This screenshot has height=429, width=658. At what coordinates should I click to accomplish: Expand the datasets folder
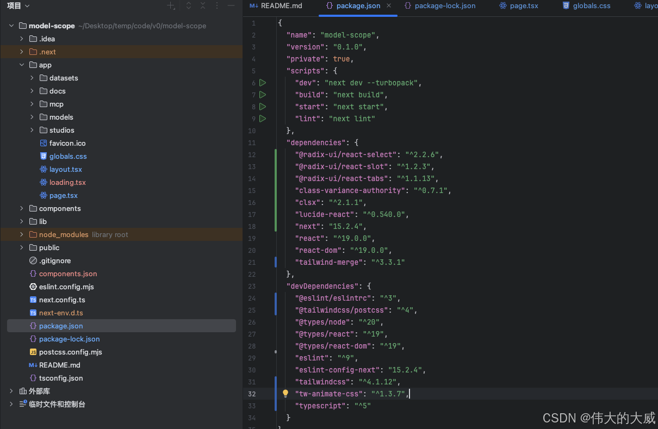tap(32, 78)
